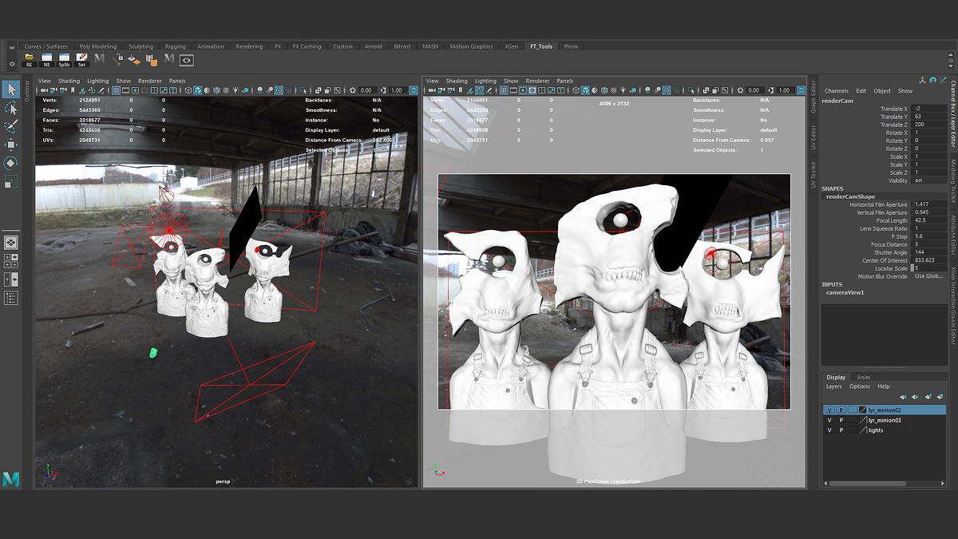Viewport: 958px width, 539px height.
Task: Open Panels menu in persp panel
Action: (176, 81)
